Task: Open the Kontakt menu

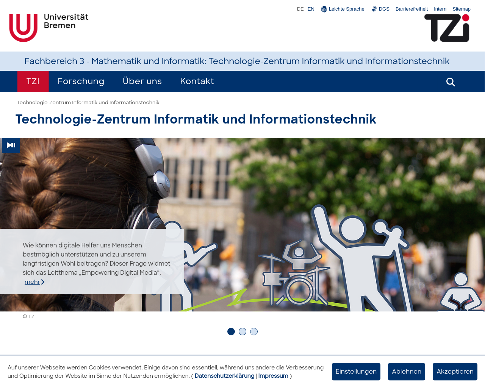Action: point(197,81)
